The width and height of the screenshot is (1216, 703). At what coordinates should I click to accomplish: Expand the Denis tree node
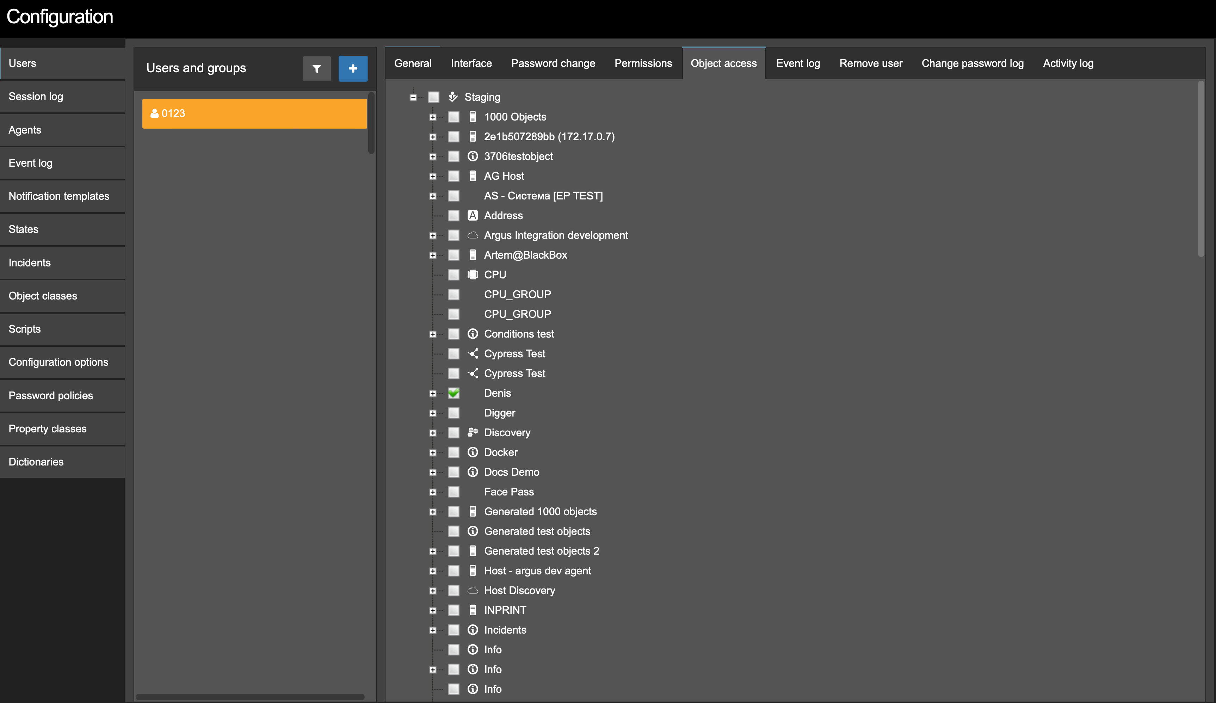[433, 394]
